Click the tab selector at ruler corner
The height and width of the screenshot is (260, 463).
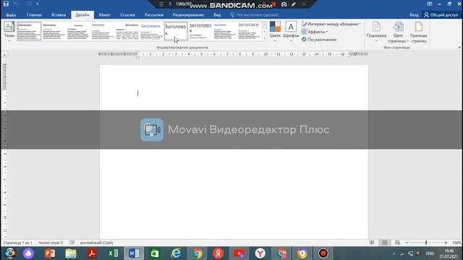tap(5, 54)
